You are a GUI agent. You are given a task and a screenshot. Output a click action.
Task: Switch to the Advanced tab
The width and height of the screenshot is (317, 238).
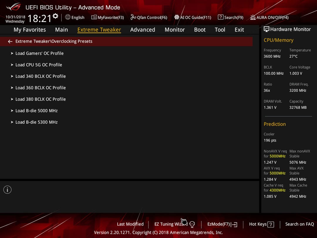(143, 30)
